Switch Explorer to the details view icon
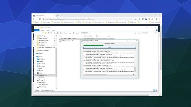This screenshot has height=107, width=191. [x=154, y=90]
